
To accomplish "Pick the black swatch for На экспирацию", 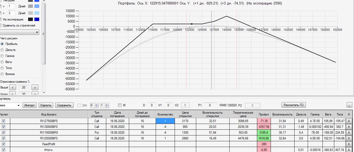I will [31, 19].
